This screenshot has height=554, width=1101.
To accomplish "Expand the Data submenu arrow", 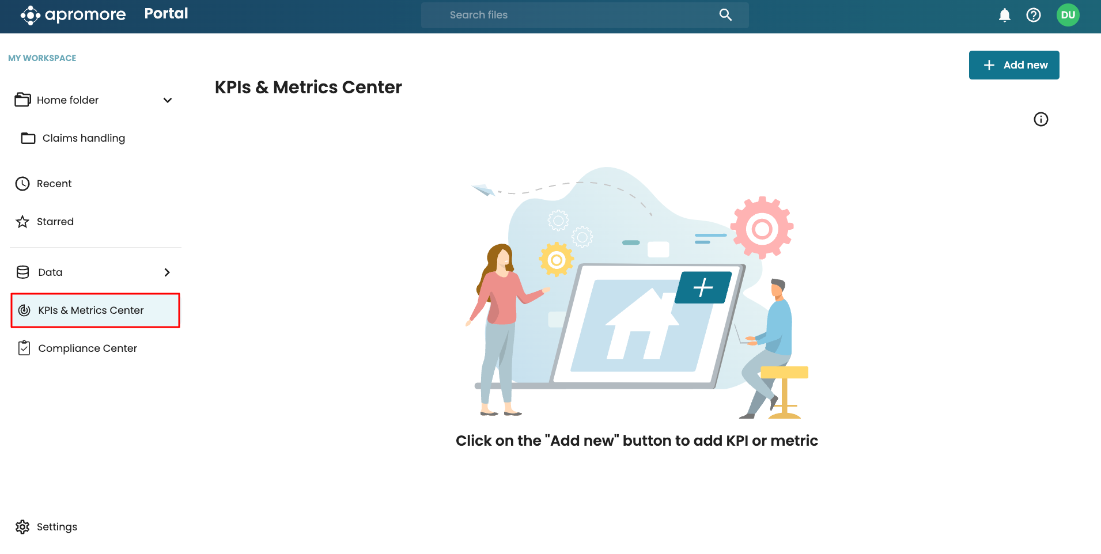I will [x=167, y=272].
